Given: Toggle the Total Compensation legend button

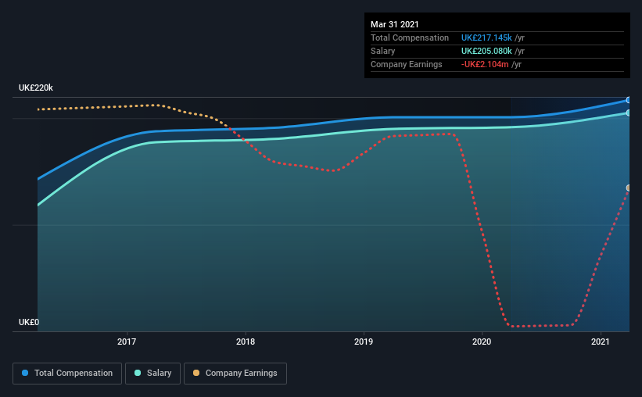Looking at the screenshot, I should (x=67, y=374).
